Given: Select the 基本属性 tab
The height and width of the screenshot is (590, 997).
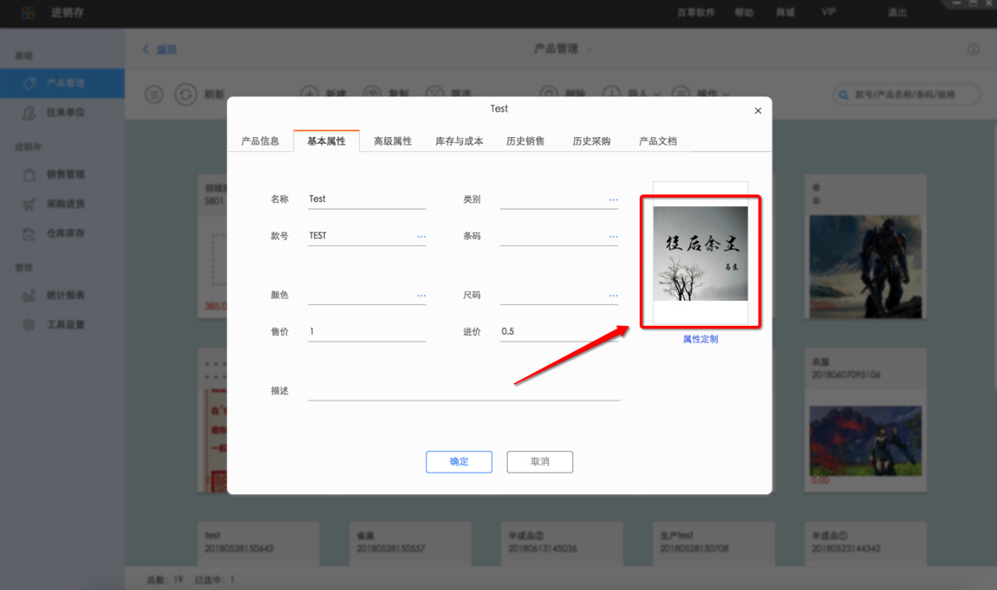Looking at the screenshot, I should pos(327,141).
